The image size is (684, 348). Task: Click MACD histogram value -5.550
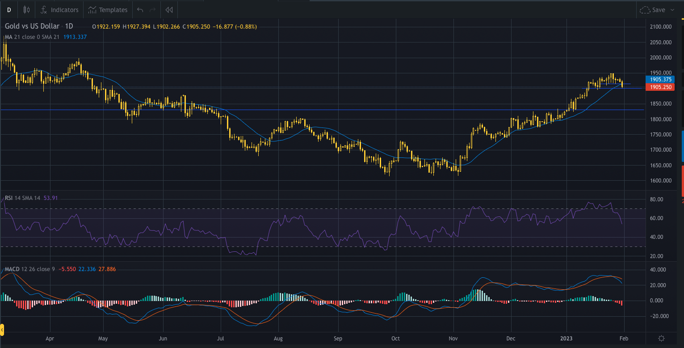[67, 269]
